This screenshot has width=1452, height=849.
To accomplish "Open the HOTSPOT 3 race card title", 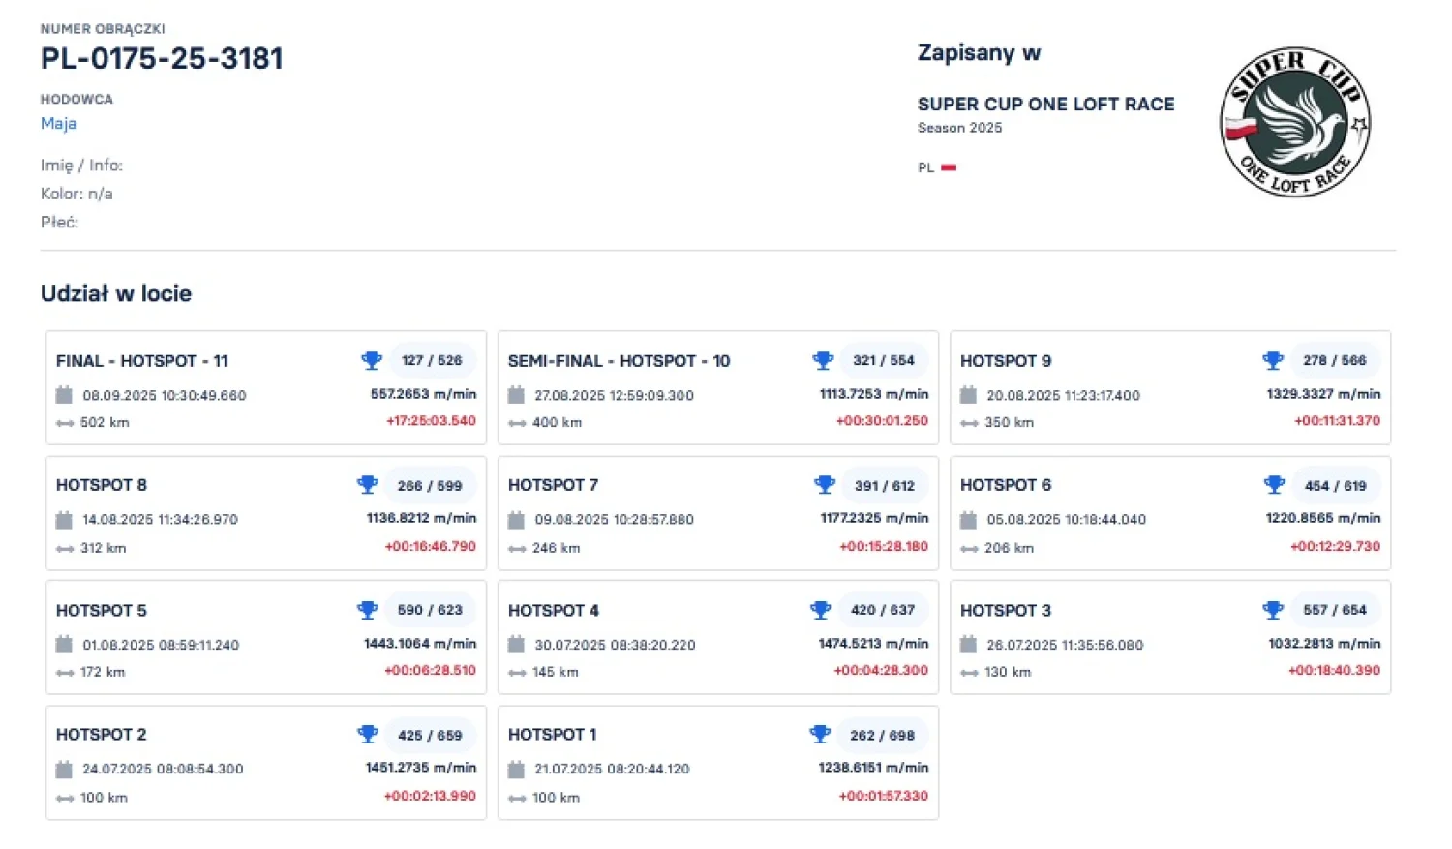I will 1005,611.
